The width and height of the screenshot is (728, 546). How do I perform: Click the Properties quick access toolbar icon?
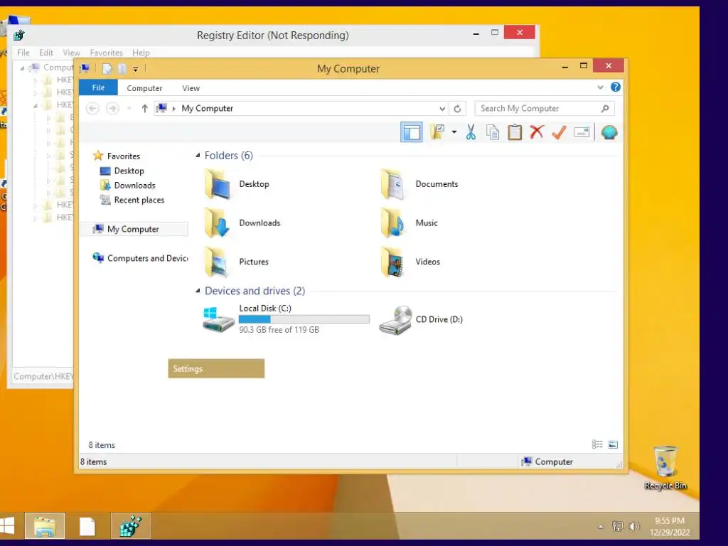coord(107,69)
